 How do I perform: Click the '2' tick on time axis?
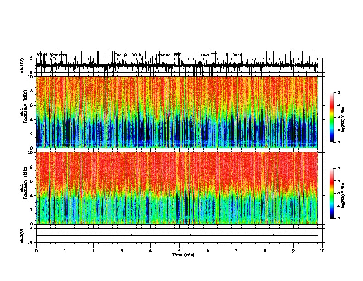click(x=93, y=251)
